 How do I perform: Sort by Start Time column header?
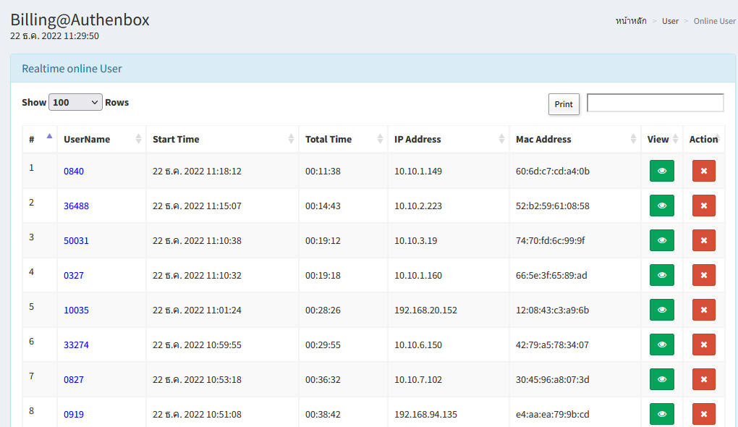pos(176,139)
